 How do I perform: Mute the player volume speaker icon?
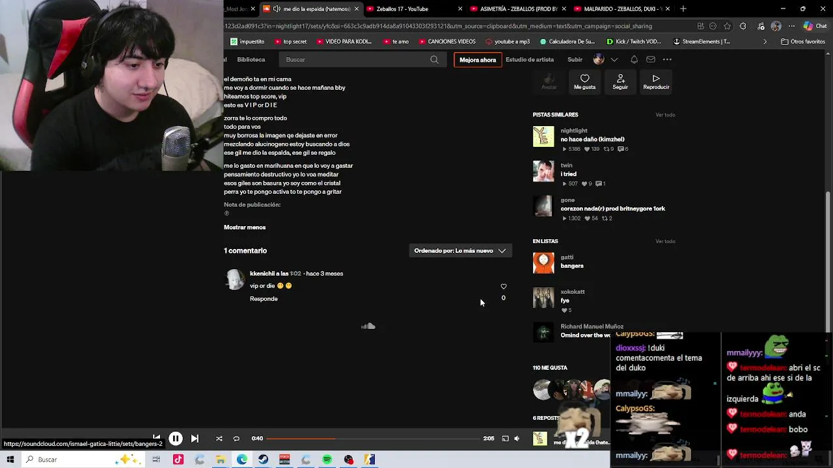pos(517,439)
